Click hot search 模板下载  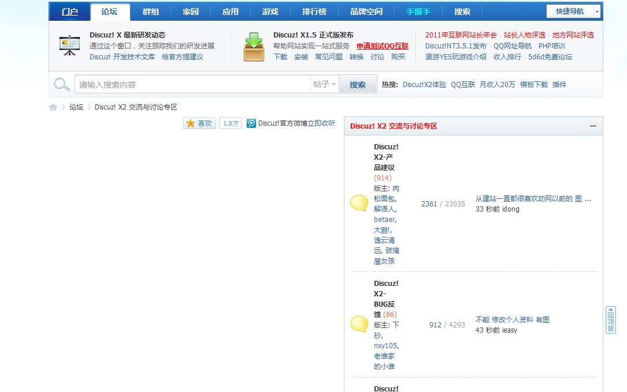[x=533, y=85]
